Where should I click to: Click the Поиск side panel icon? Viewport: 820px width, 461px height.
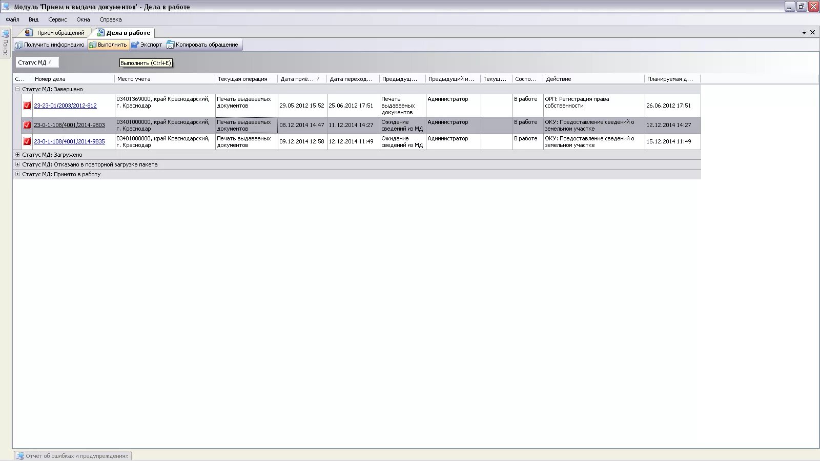coord(5,34)
